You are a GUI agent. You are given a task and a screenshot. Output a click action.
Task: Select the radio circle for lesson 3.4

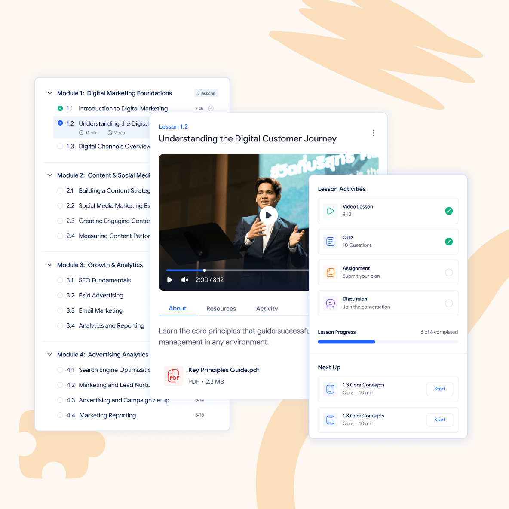tap(60, 325)
